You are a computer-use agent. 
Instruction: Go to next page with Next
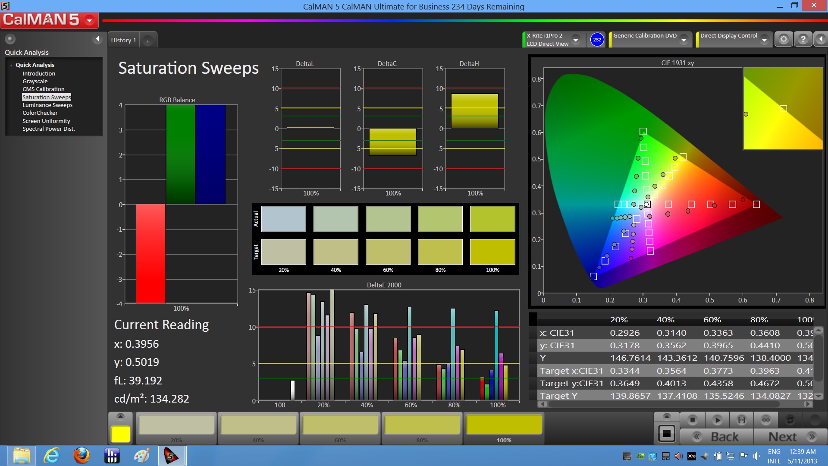tap(790, 437)
